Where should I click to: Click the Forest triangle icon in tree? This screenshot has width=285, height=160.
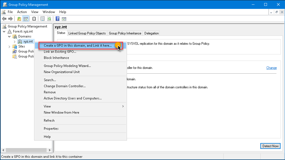click(9, 31)
